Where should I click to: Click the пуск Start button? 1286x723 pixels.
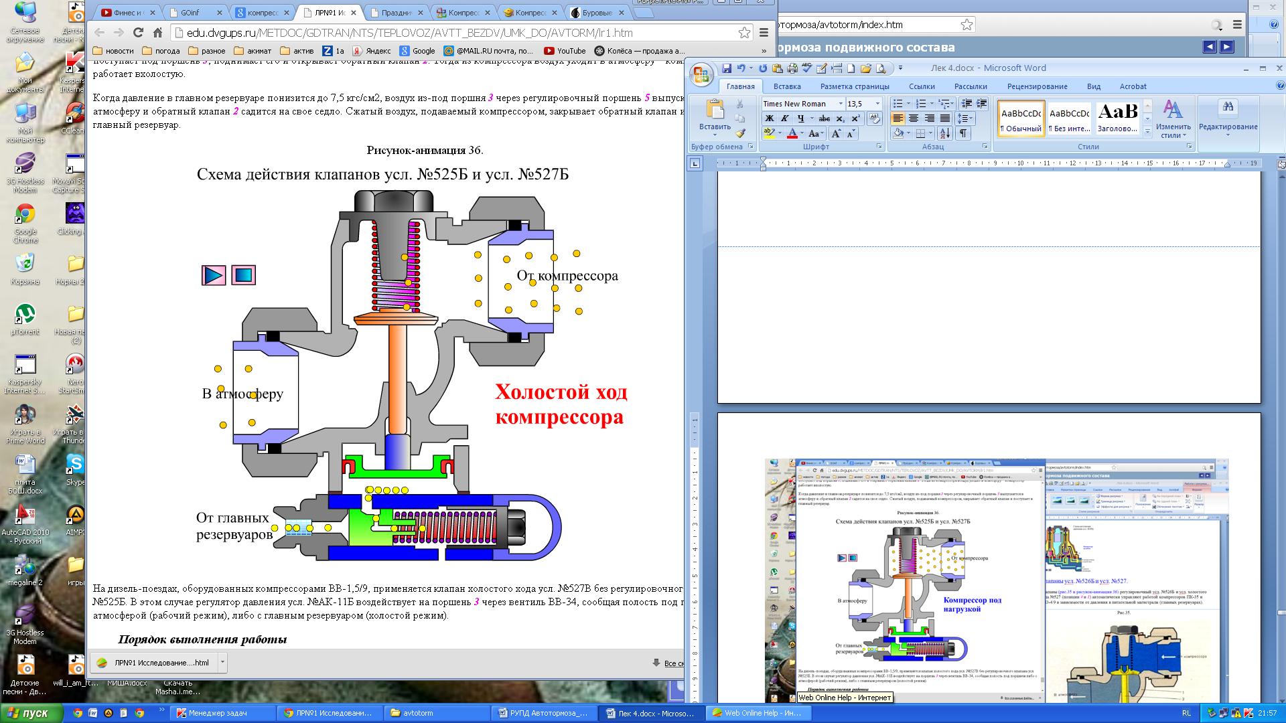coord(31,713)
